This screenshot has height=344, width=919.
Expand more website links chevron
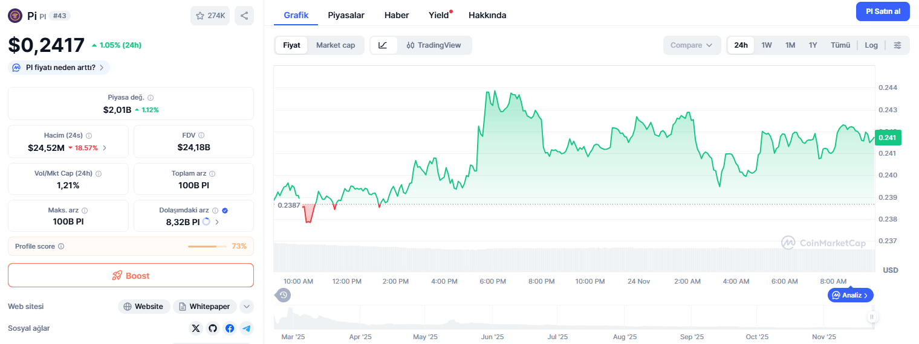pos(246,307)
